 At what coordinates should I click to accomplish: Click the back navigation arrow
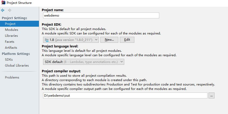coord(3,10)
